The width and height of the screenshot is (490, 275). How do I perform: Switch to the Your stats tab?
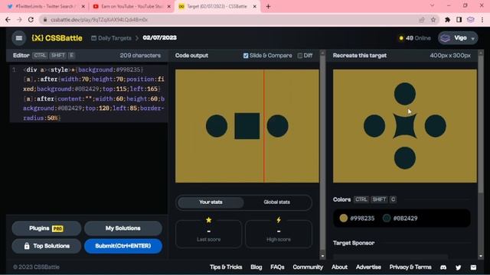[211, 202]
